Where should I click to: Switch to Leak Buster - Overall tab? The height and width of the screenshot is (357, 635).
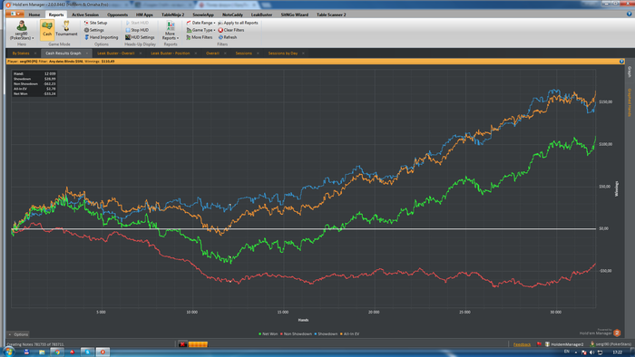point(116,53)
